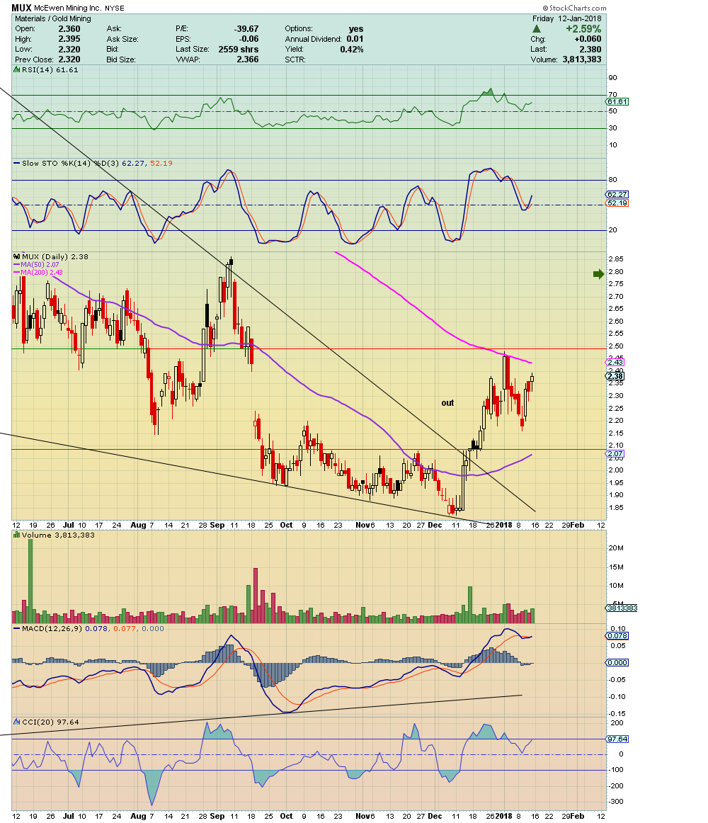The image size is (708, 823).
Task: Click the StockCharts.com credit text
Action: point(574,8)
